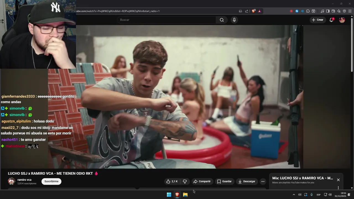
Task: Click chat username matisitoww
Action: [15, 146]
